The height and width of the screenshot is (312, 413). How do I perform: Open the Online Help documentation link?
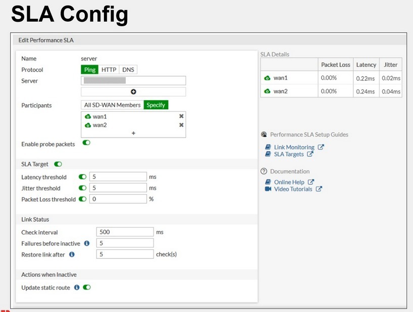(289, 182)
